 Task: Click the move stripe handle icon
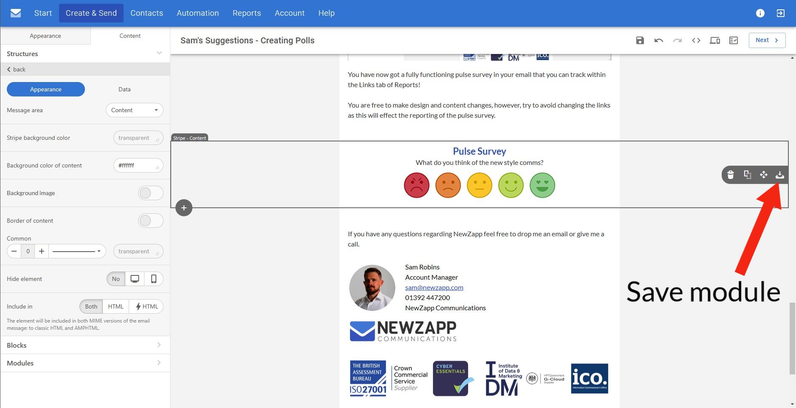point(763,175)
